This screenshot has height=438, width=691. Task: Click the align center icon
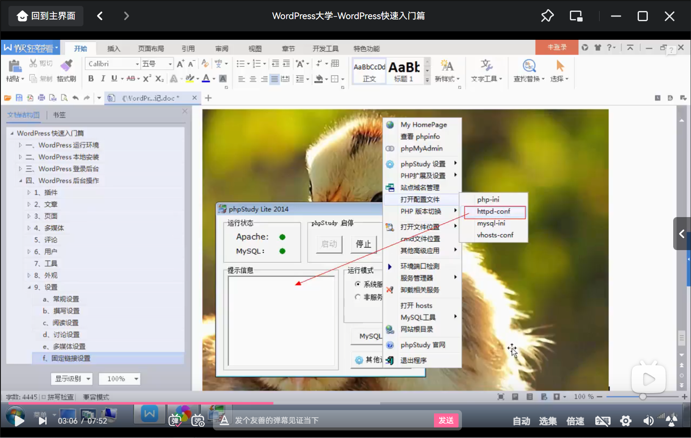click(x=253, y=79)
